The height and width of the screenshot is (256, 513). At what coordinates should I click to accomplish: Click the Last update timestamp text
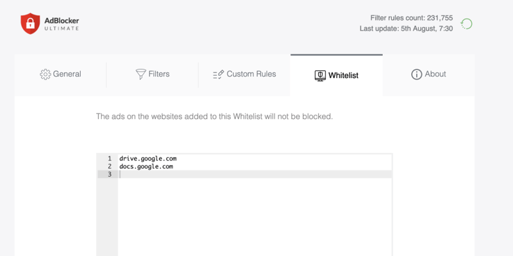pyautogui.click(x=407, y=29)
